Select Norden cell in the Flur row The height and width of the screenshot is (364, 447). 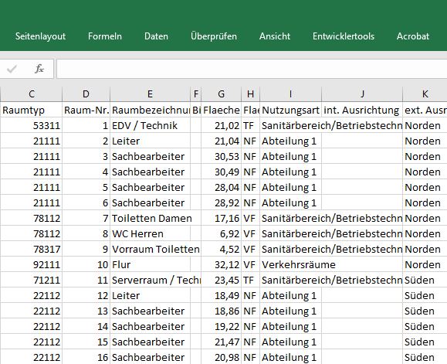pos(425,264)
